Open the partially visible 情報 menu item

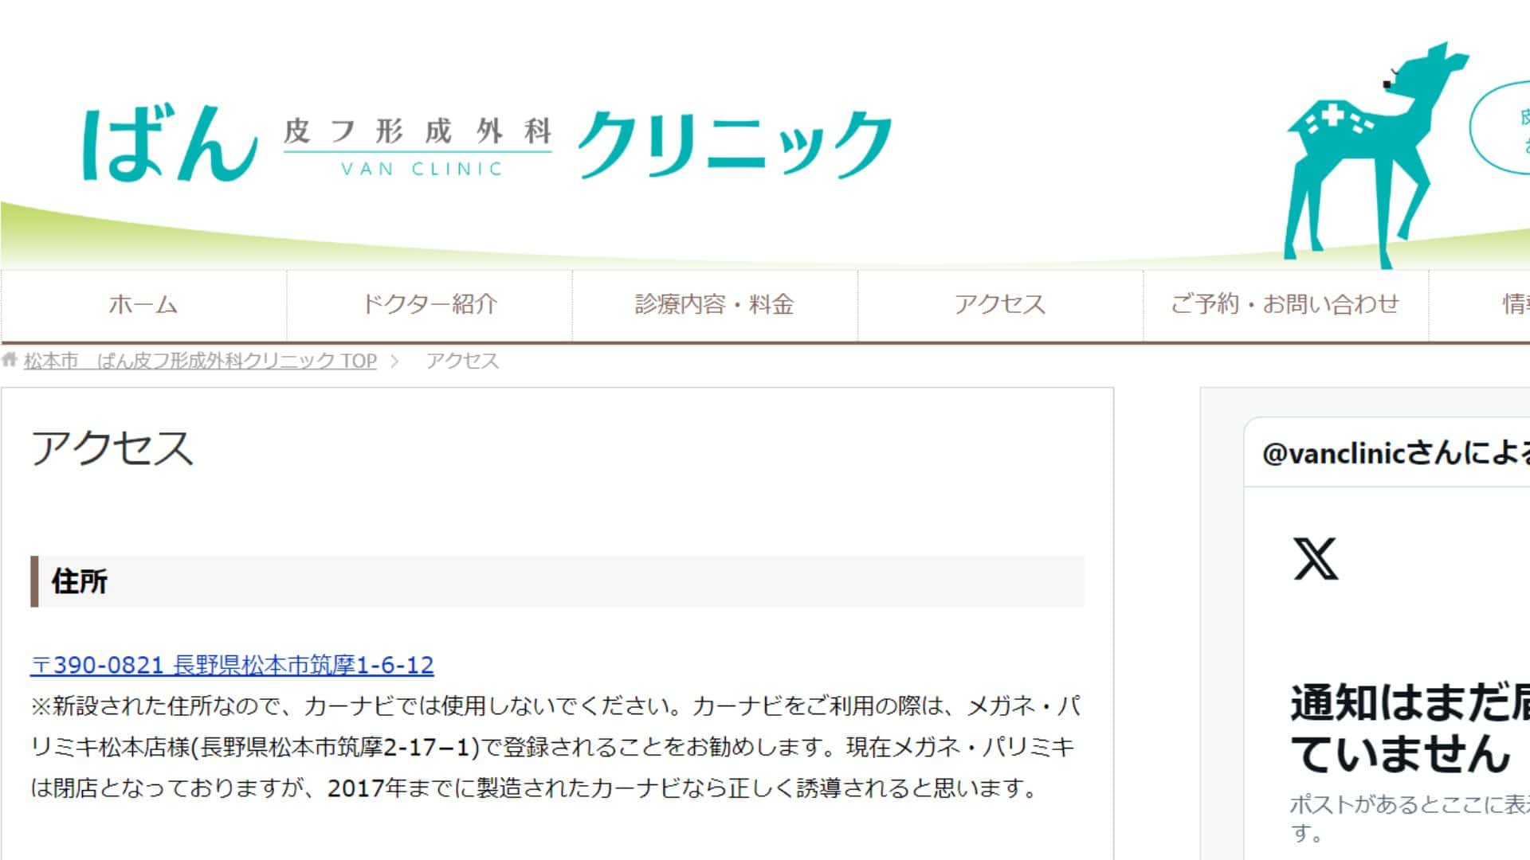click(x=1480, y=304)
